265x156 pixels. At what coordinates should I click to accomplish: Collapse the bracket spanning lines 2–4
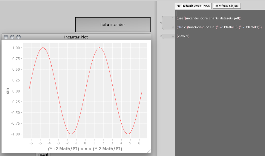[161, 22]
